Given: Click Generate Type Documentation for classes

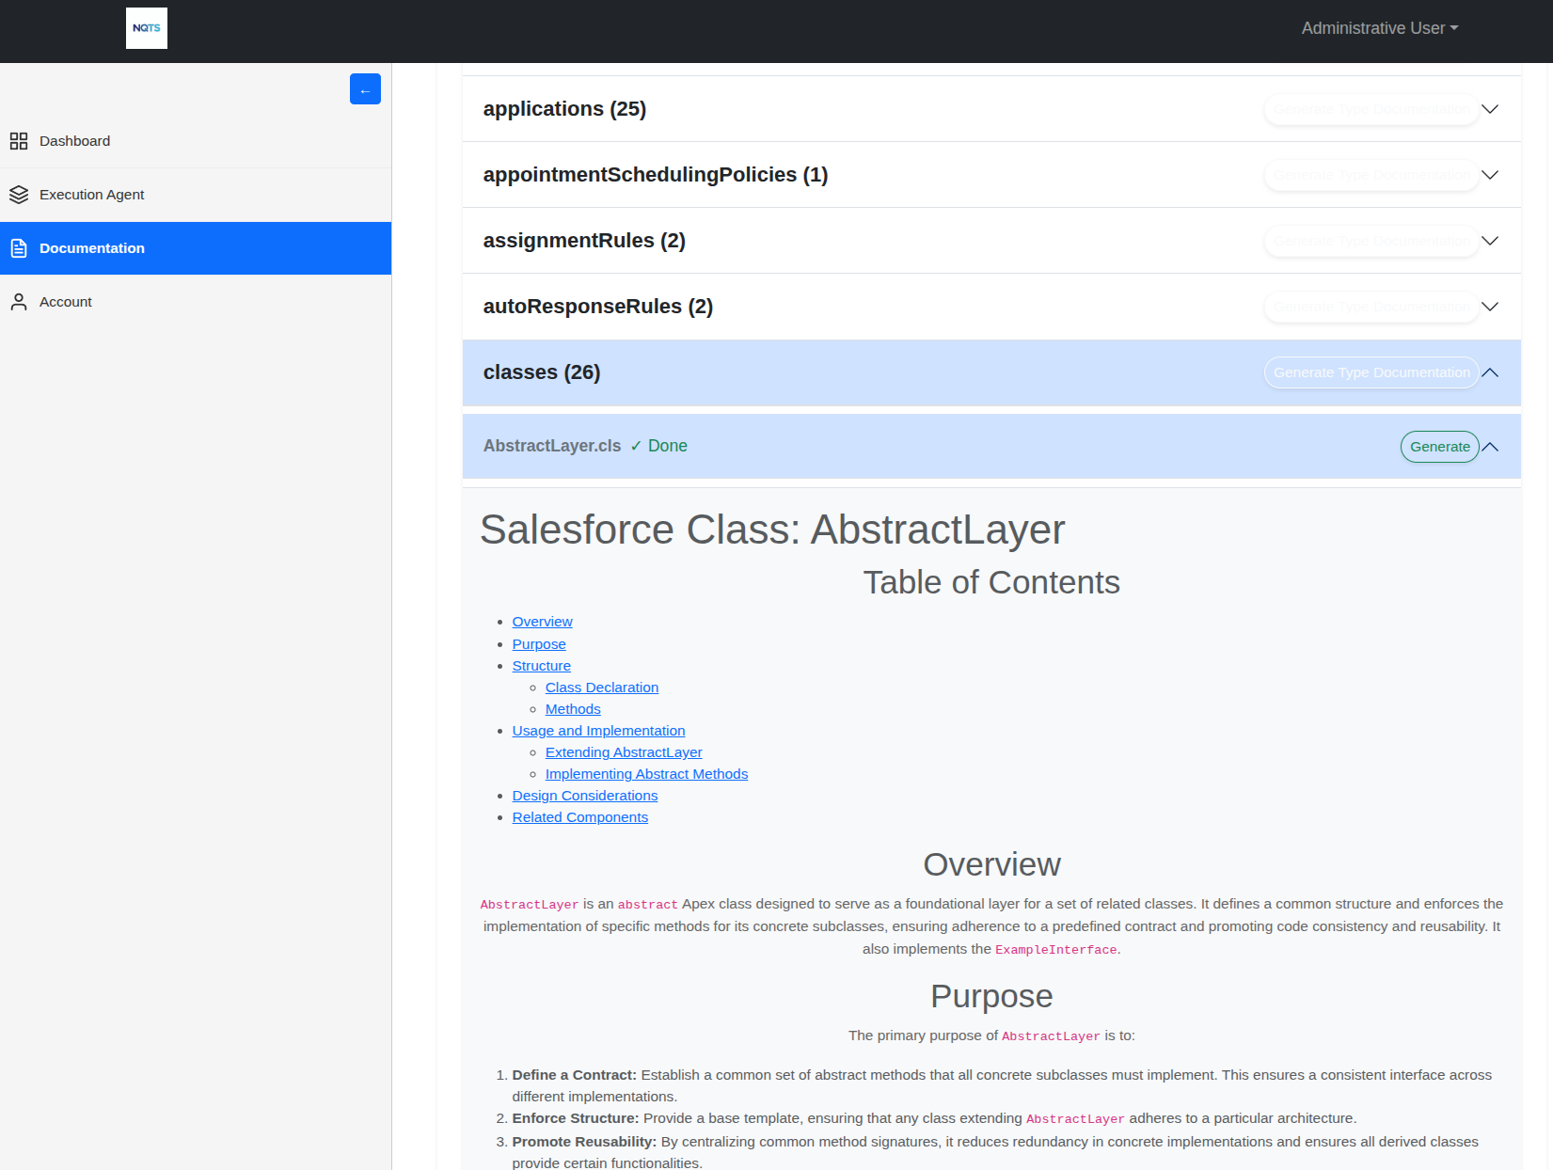Looking at the screenshot, I should pyautogui.click(x=1370, y=372).
